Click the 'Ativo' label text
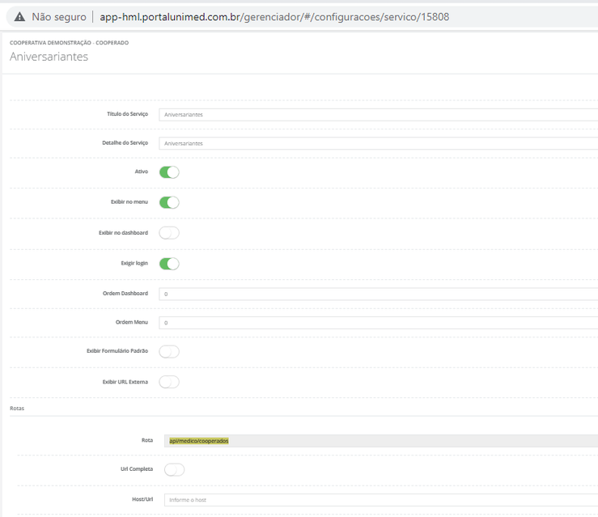 pos(141,172)
